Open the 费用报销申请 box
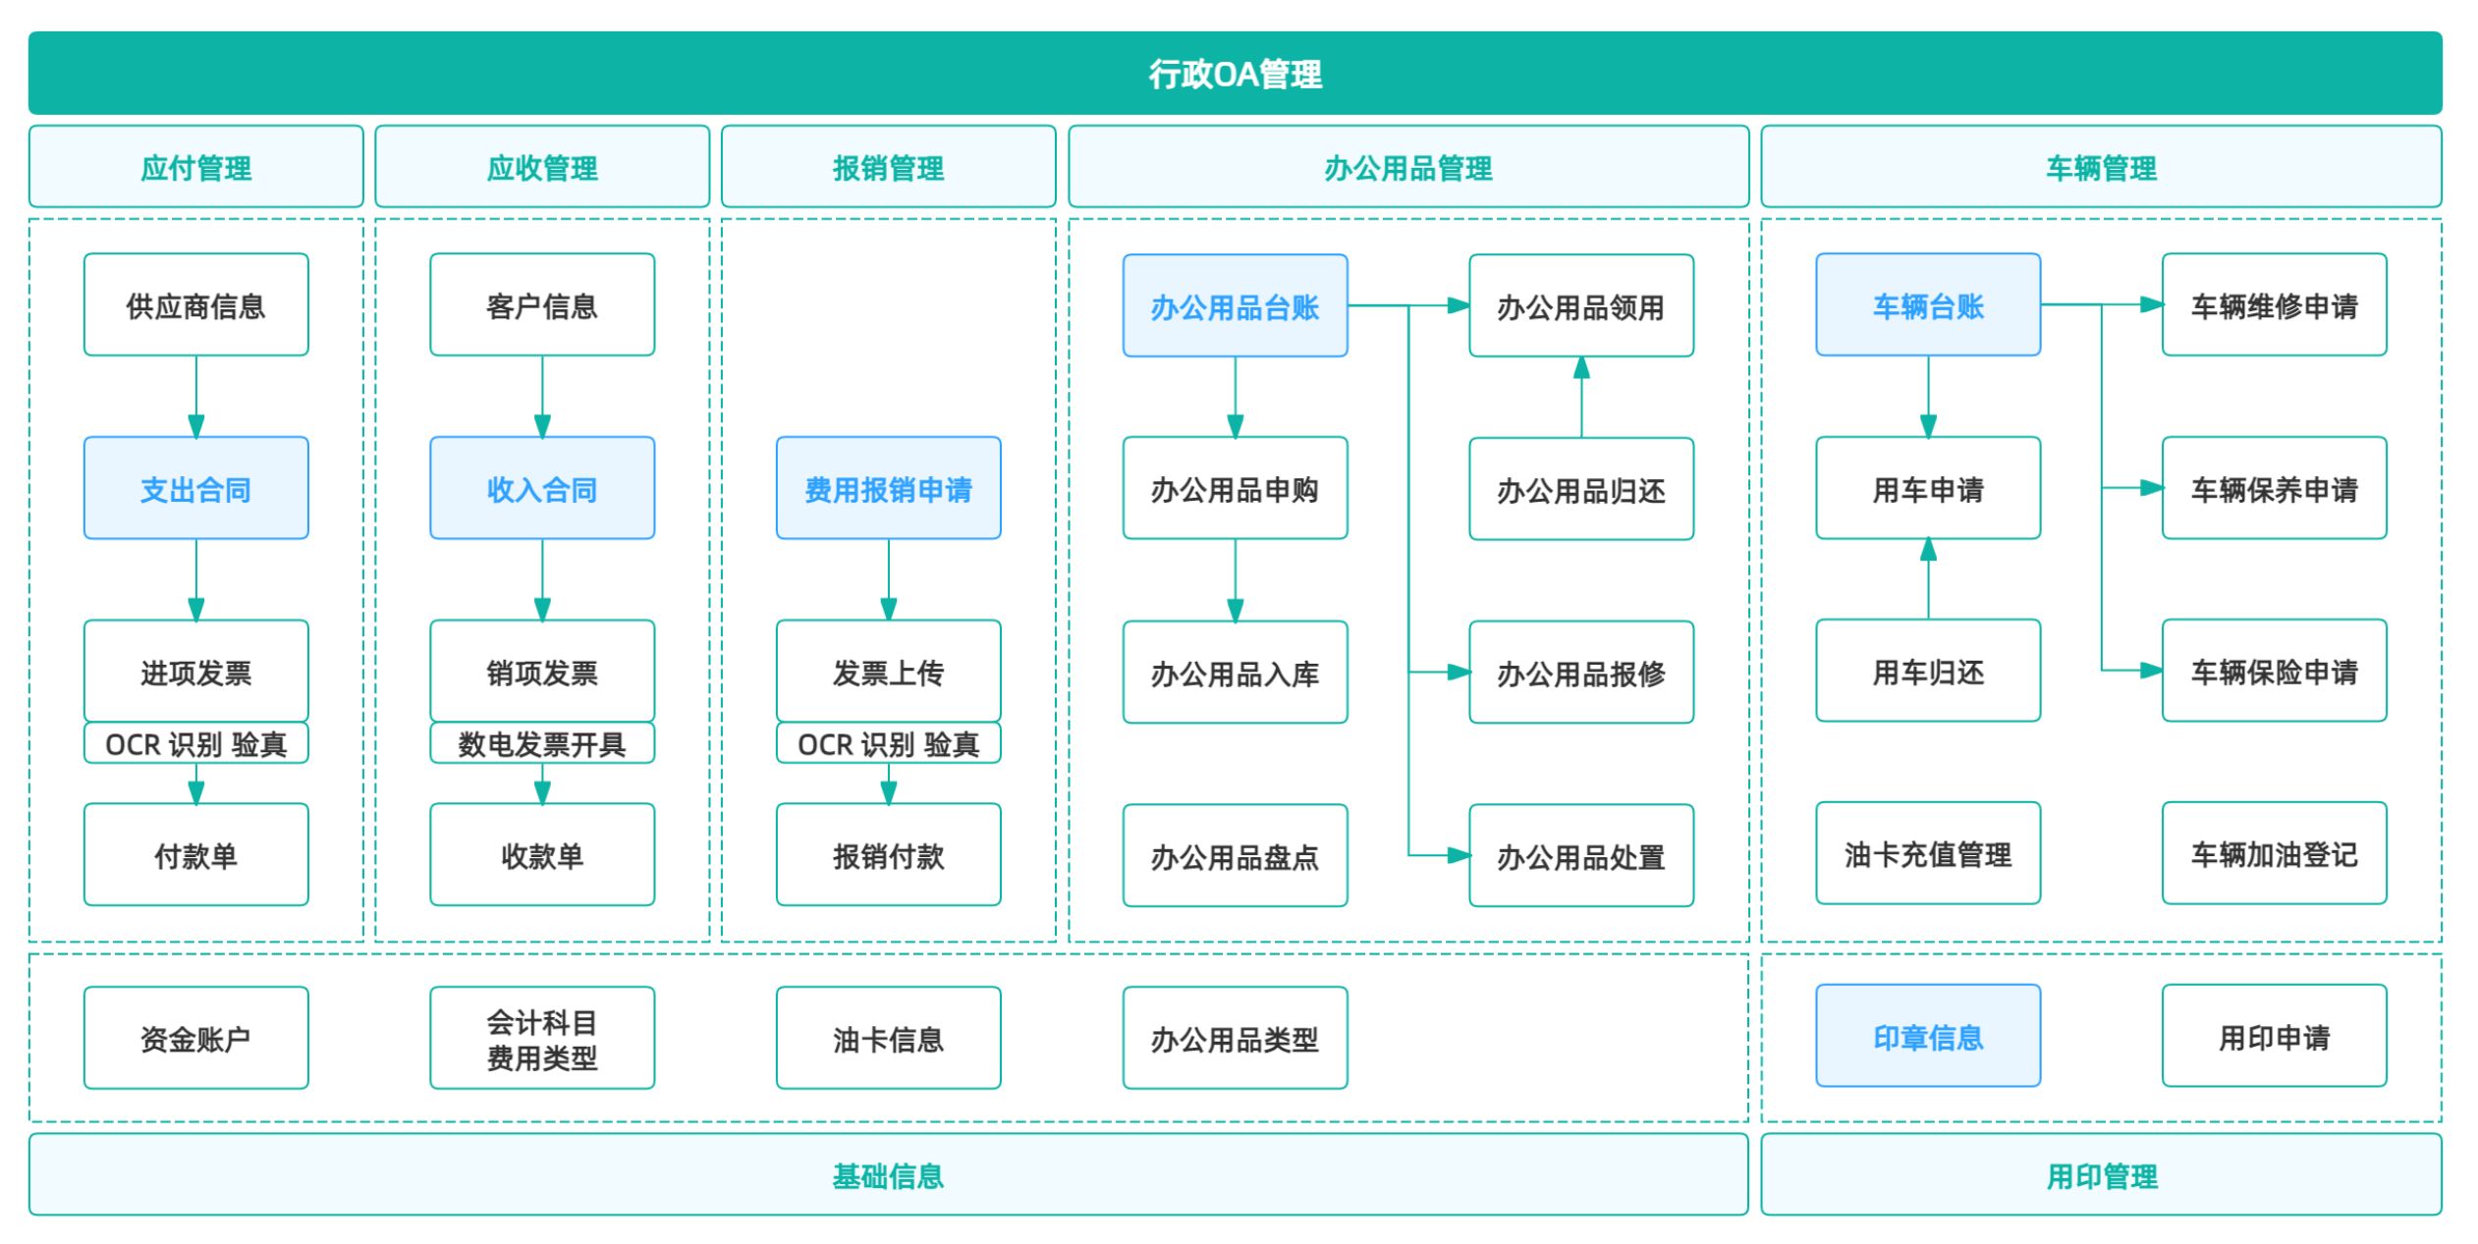2478x1244 pixels. [888, 488]
